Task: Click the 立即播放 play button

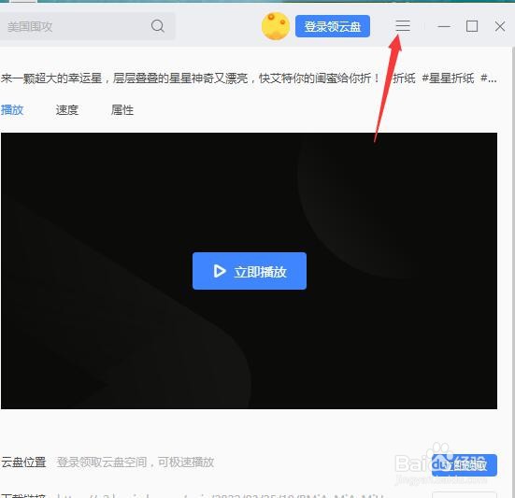Action: pos(250,271)
